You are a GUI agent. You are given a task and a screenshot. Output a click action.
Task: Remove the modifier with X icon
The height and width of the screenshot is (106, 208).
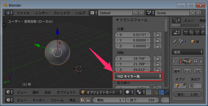201,61
